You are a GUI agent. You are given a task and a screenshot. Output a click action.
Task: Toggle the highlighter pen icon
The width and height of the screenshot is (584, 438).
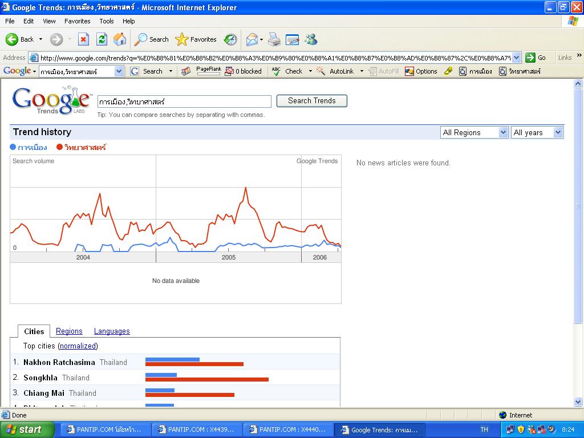(x=448, y=71)
